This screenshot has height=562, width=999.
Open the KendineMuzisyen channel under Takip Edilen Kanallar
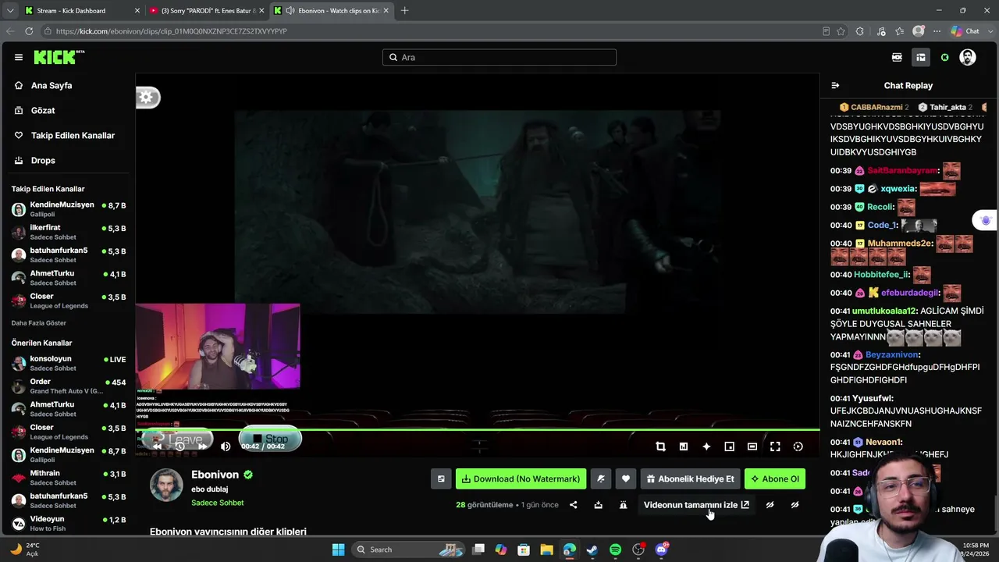69,209
